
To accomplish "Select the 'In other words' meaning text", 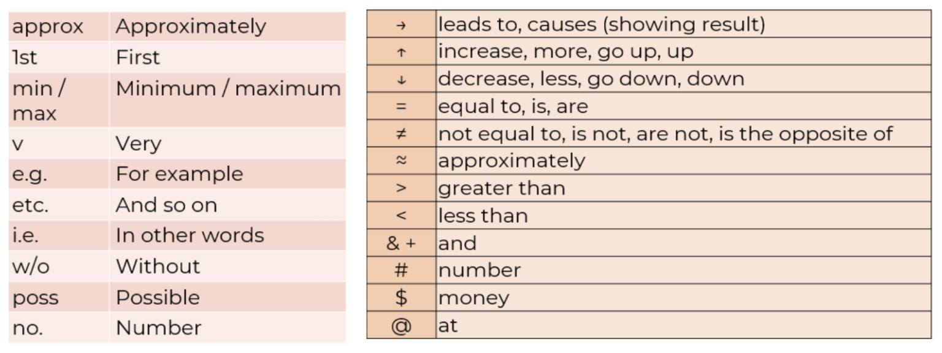I will (190, 236).
